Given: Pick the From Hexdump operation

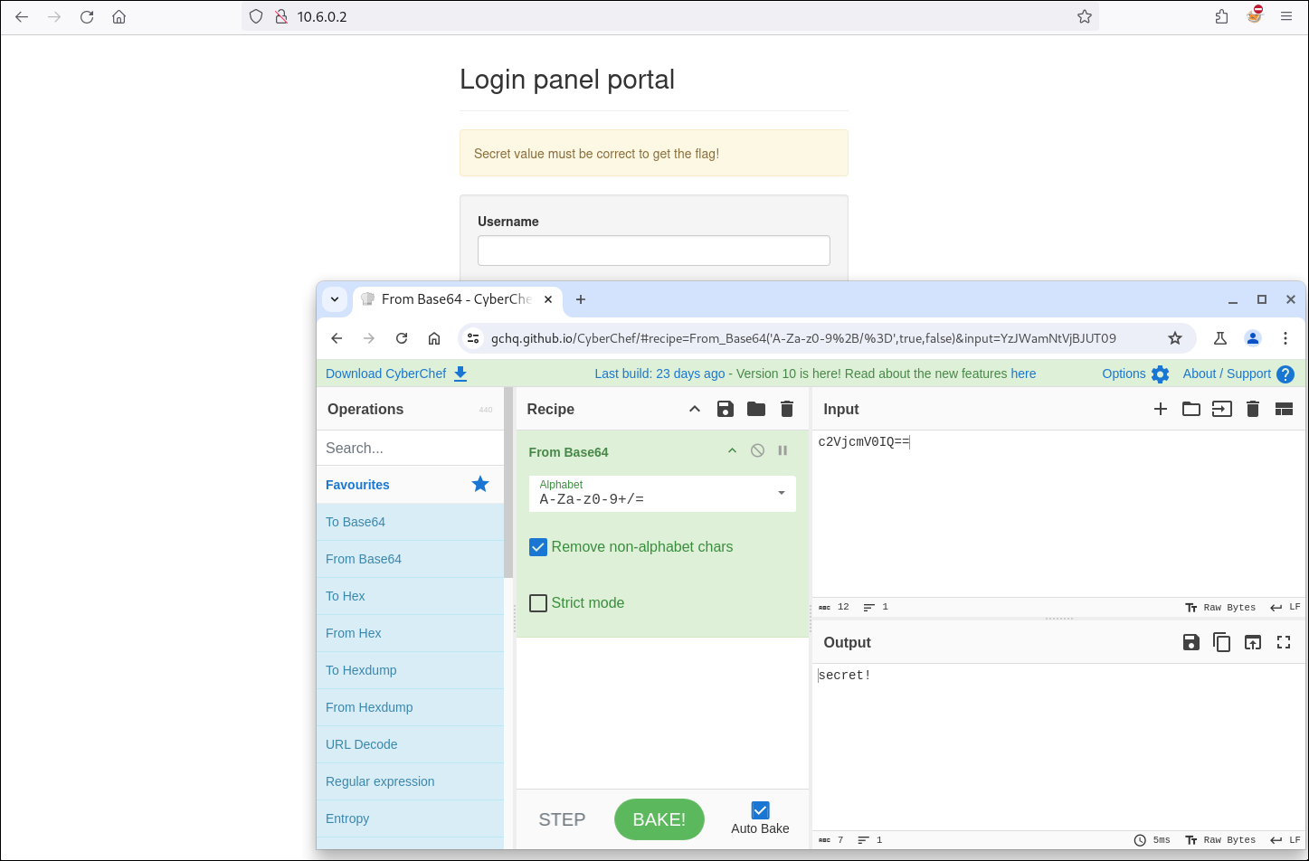Looking at the screenshot, I should 410,707.
